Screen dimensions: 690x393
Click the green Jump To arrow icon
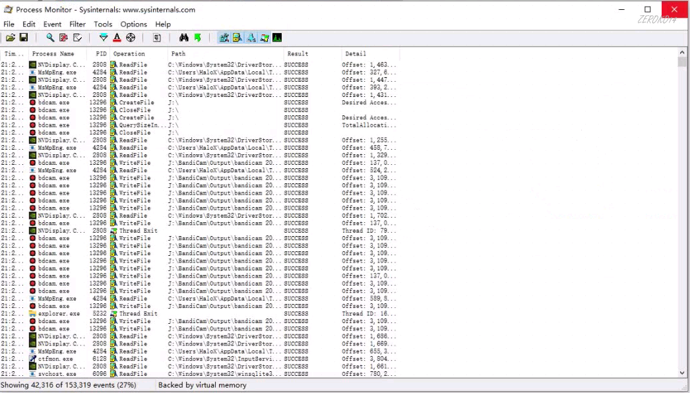[x=198, y=38]
